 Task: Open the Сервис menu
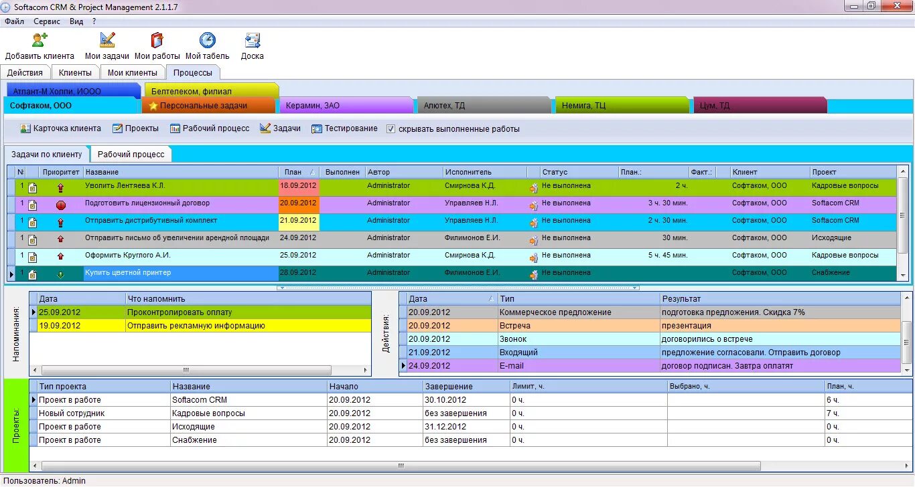[47, 21]
